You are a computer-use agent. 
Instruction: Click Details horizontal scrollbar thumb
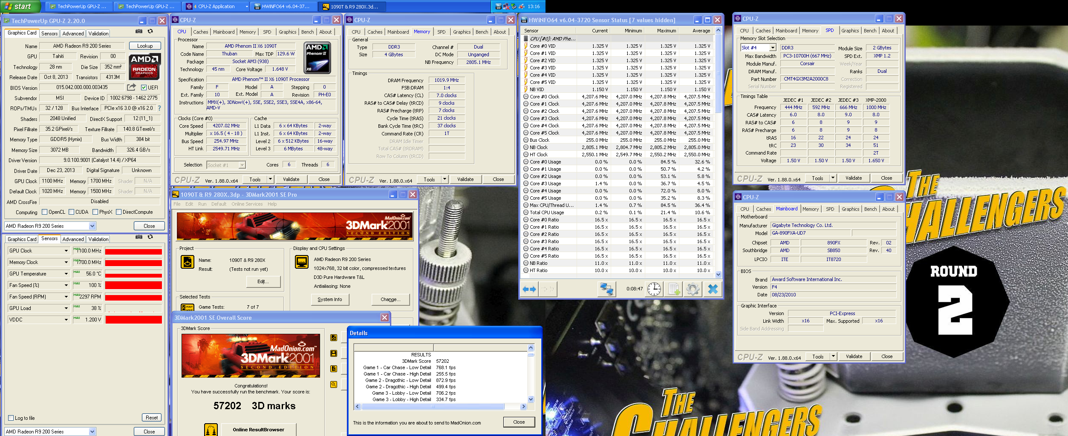[x=433, y=407]
